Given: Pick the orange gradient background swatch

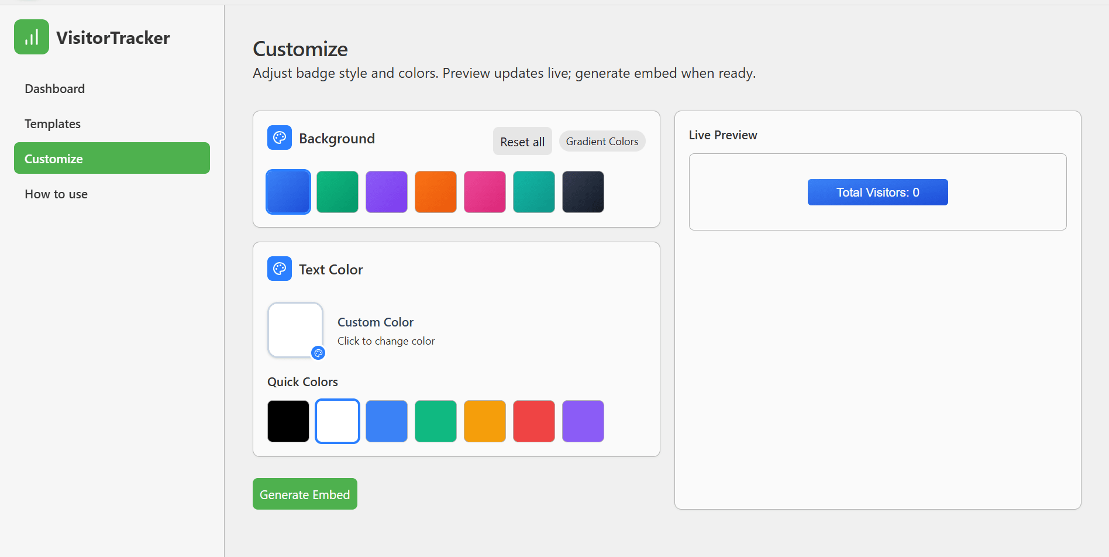Looking at the screenshot, I should [x=436, y=192].
